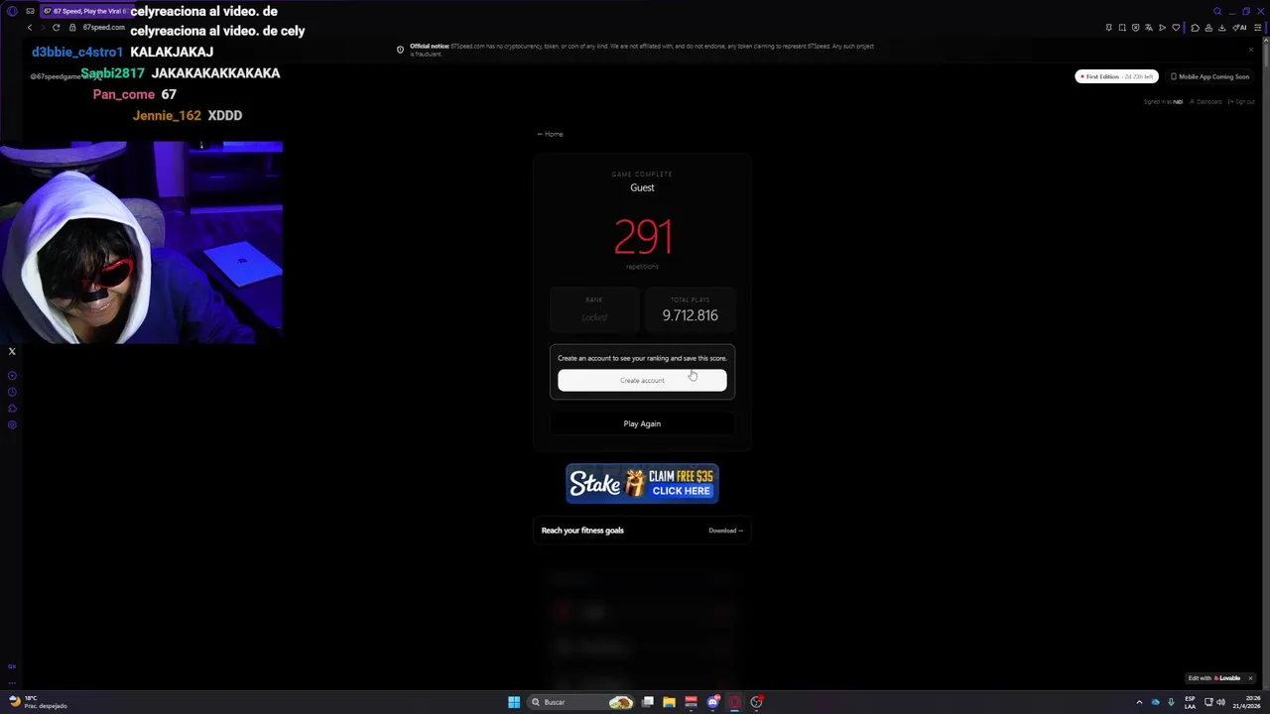Open the translate page icon
The image size is (1270, 714).
click(1149, 28)
